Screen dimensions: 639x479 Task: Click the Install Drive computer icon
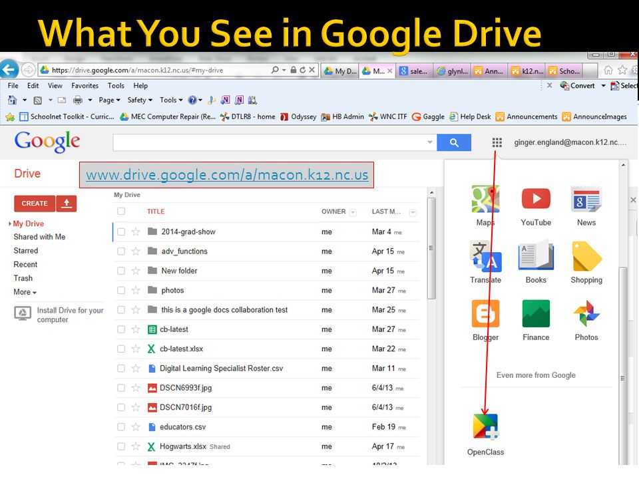23,313
